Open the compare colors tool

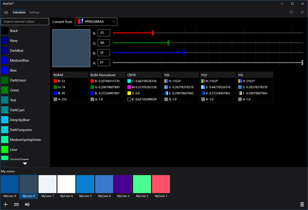coord(16,204)
